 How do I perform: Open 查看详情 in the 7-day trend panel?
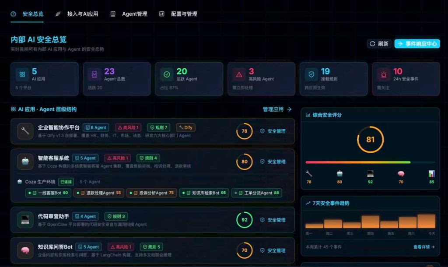tap(424, 247)
